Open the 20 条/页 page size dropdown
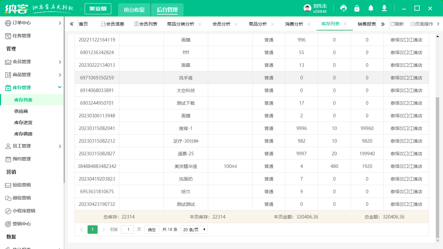The image size is (443, 249). click(x=194, y=230)
